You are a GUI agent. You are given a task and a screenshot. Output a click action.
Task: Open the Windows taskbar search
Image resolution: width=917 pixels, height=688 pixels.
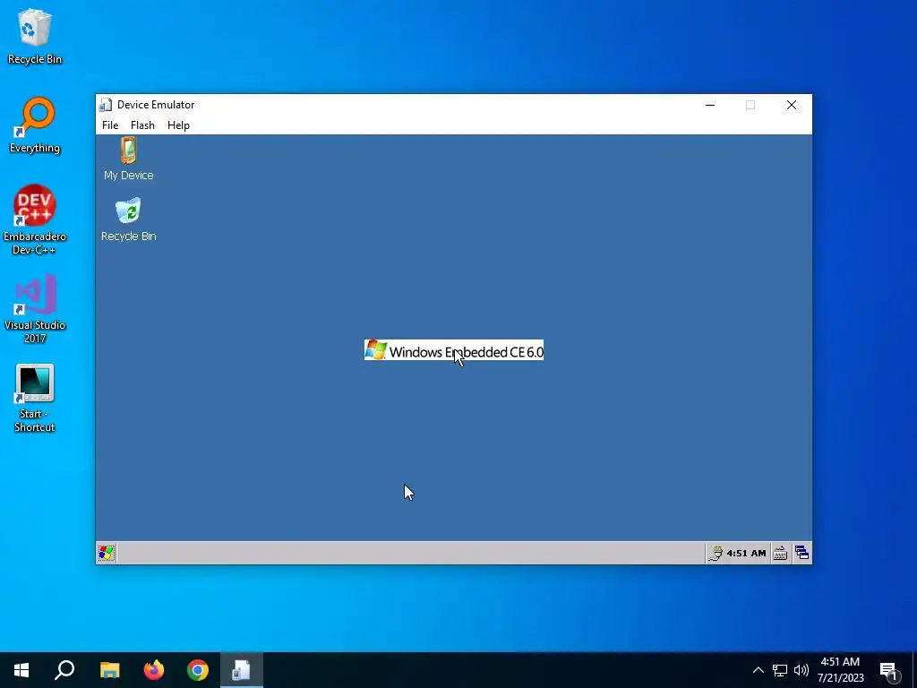64,670
